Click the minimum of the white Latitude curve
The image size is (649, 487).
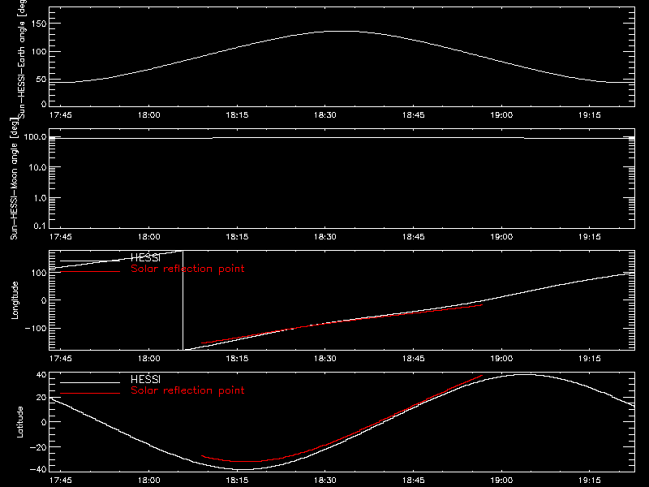click(x=244, y=470)
